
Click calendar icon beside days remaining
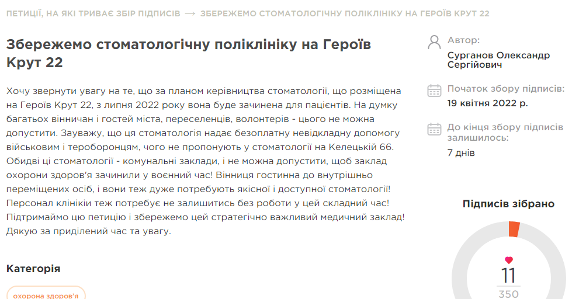(434, 129)
